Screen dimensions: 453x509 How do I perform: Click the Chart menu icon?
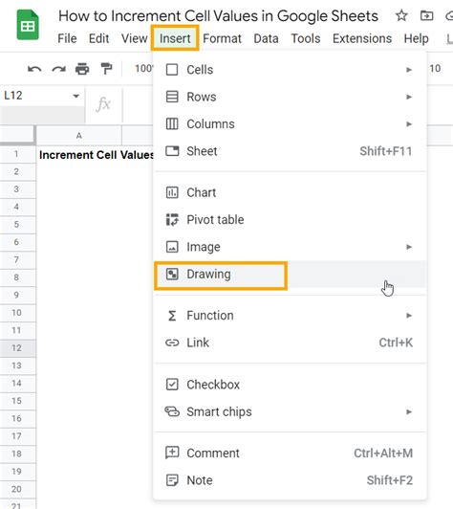(x=172, y=192)
